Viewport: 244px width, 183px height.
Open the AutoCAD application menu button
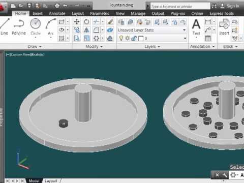point(3,7)
